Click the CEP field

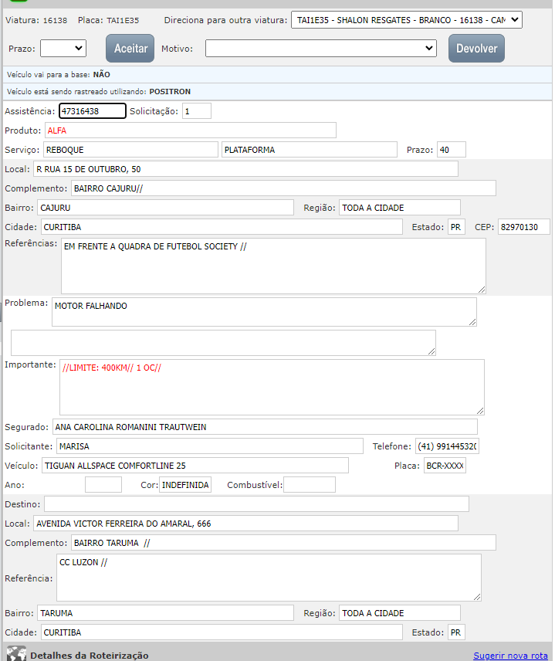tap(523, 227)
